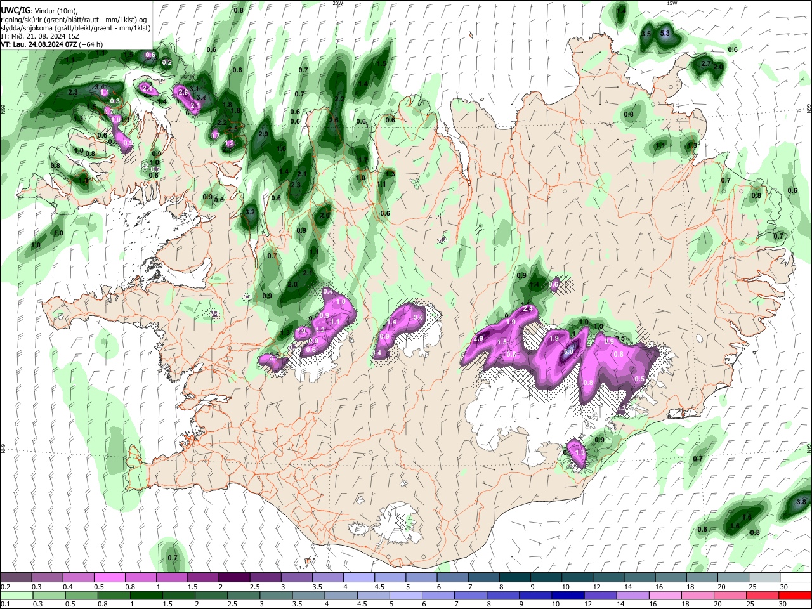Click the 'slydda/snjókoma' legend description line
The height and width of the screenshot is (609, 812).
pyautogui.click(x=75, y=28)
